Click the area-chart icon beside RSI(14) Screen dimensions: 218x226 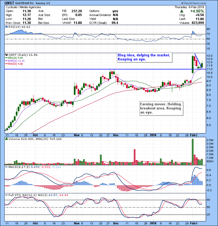[x=6, y=27]
